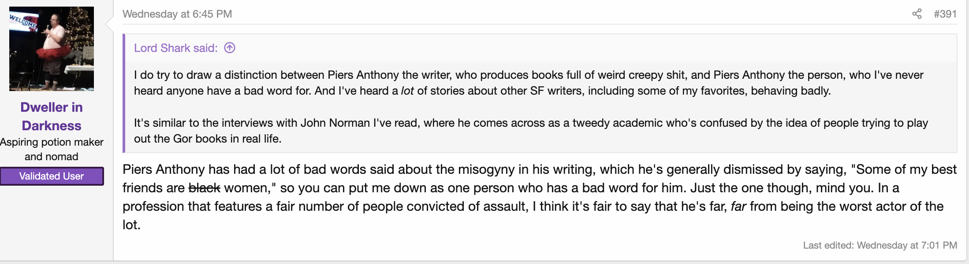Click the purple left border of the quote block

124,93
